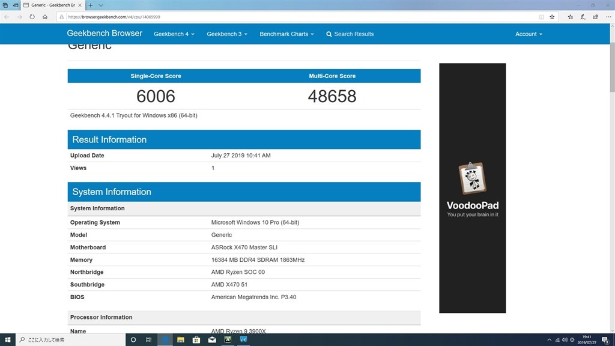
Task: Open a new tab with the plus button
Action: (91, 5)
